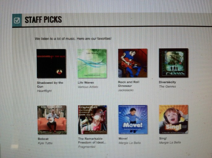The height and width of the screenshot is (158, 212).
Task: Open the Sing! album cover
Action: [x=174, y=119]
